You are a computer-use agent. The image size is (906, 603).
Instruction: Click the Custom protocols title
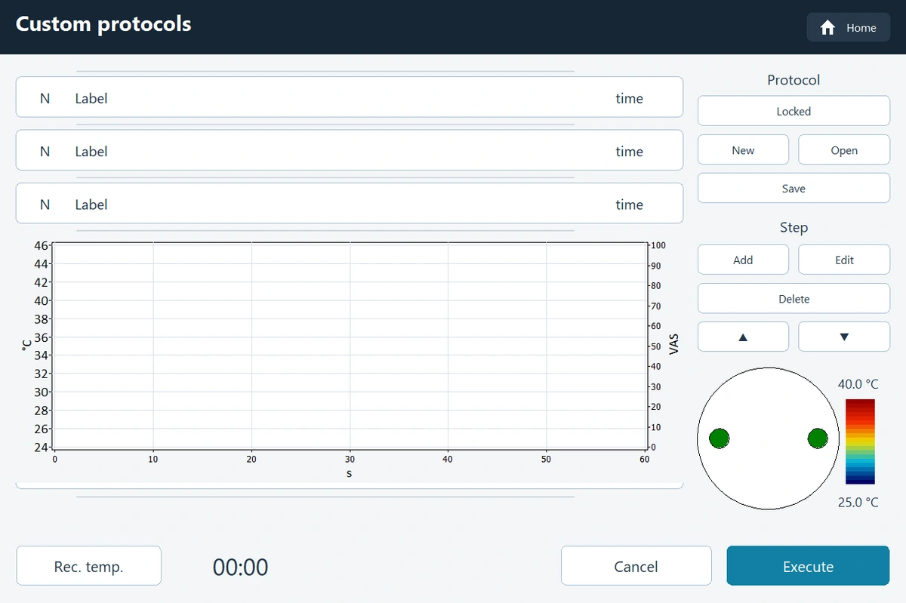tap(103, 24)
